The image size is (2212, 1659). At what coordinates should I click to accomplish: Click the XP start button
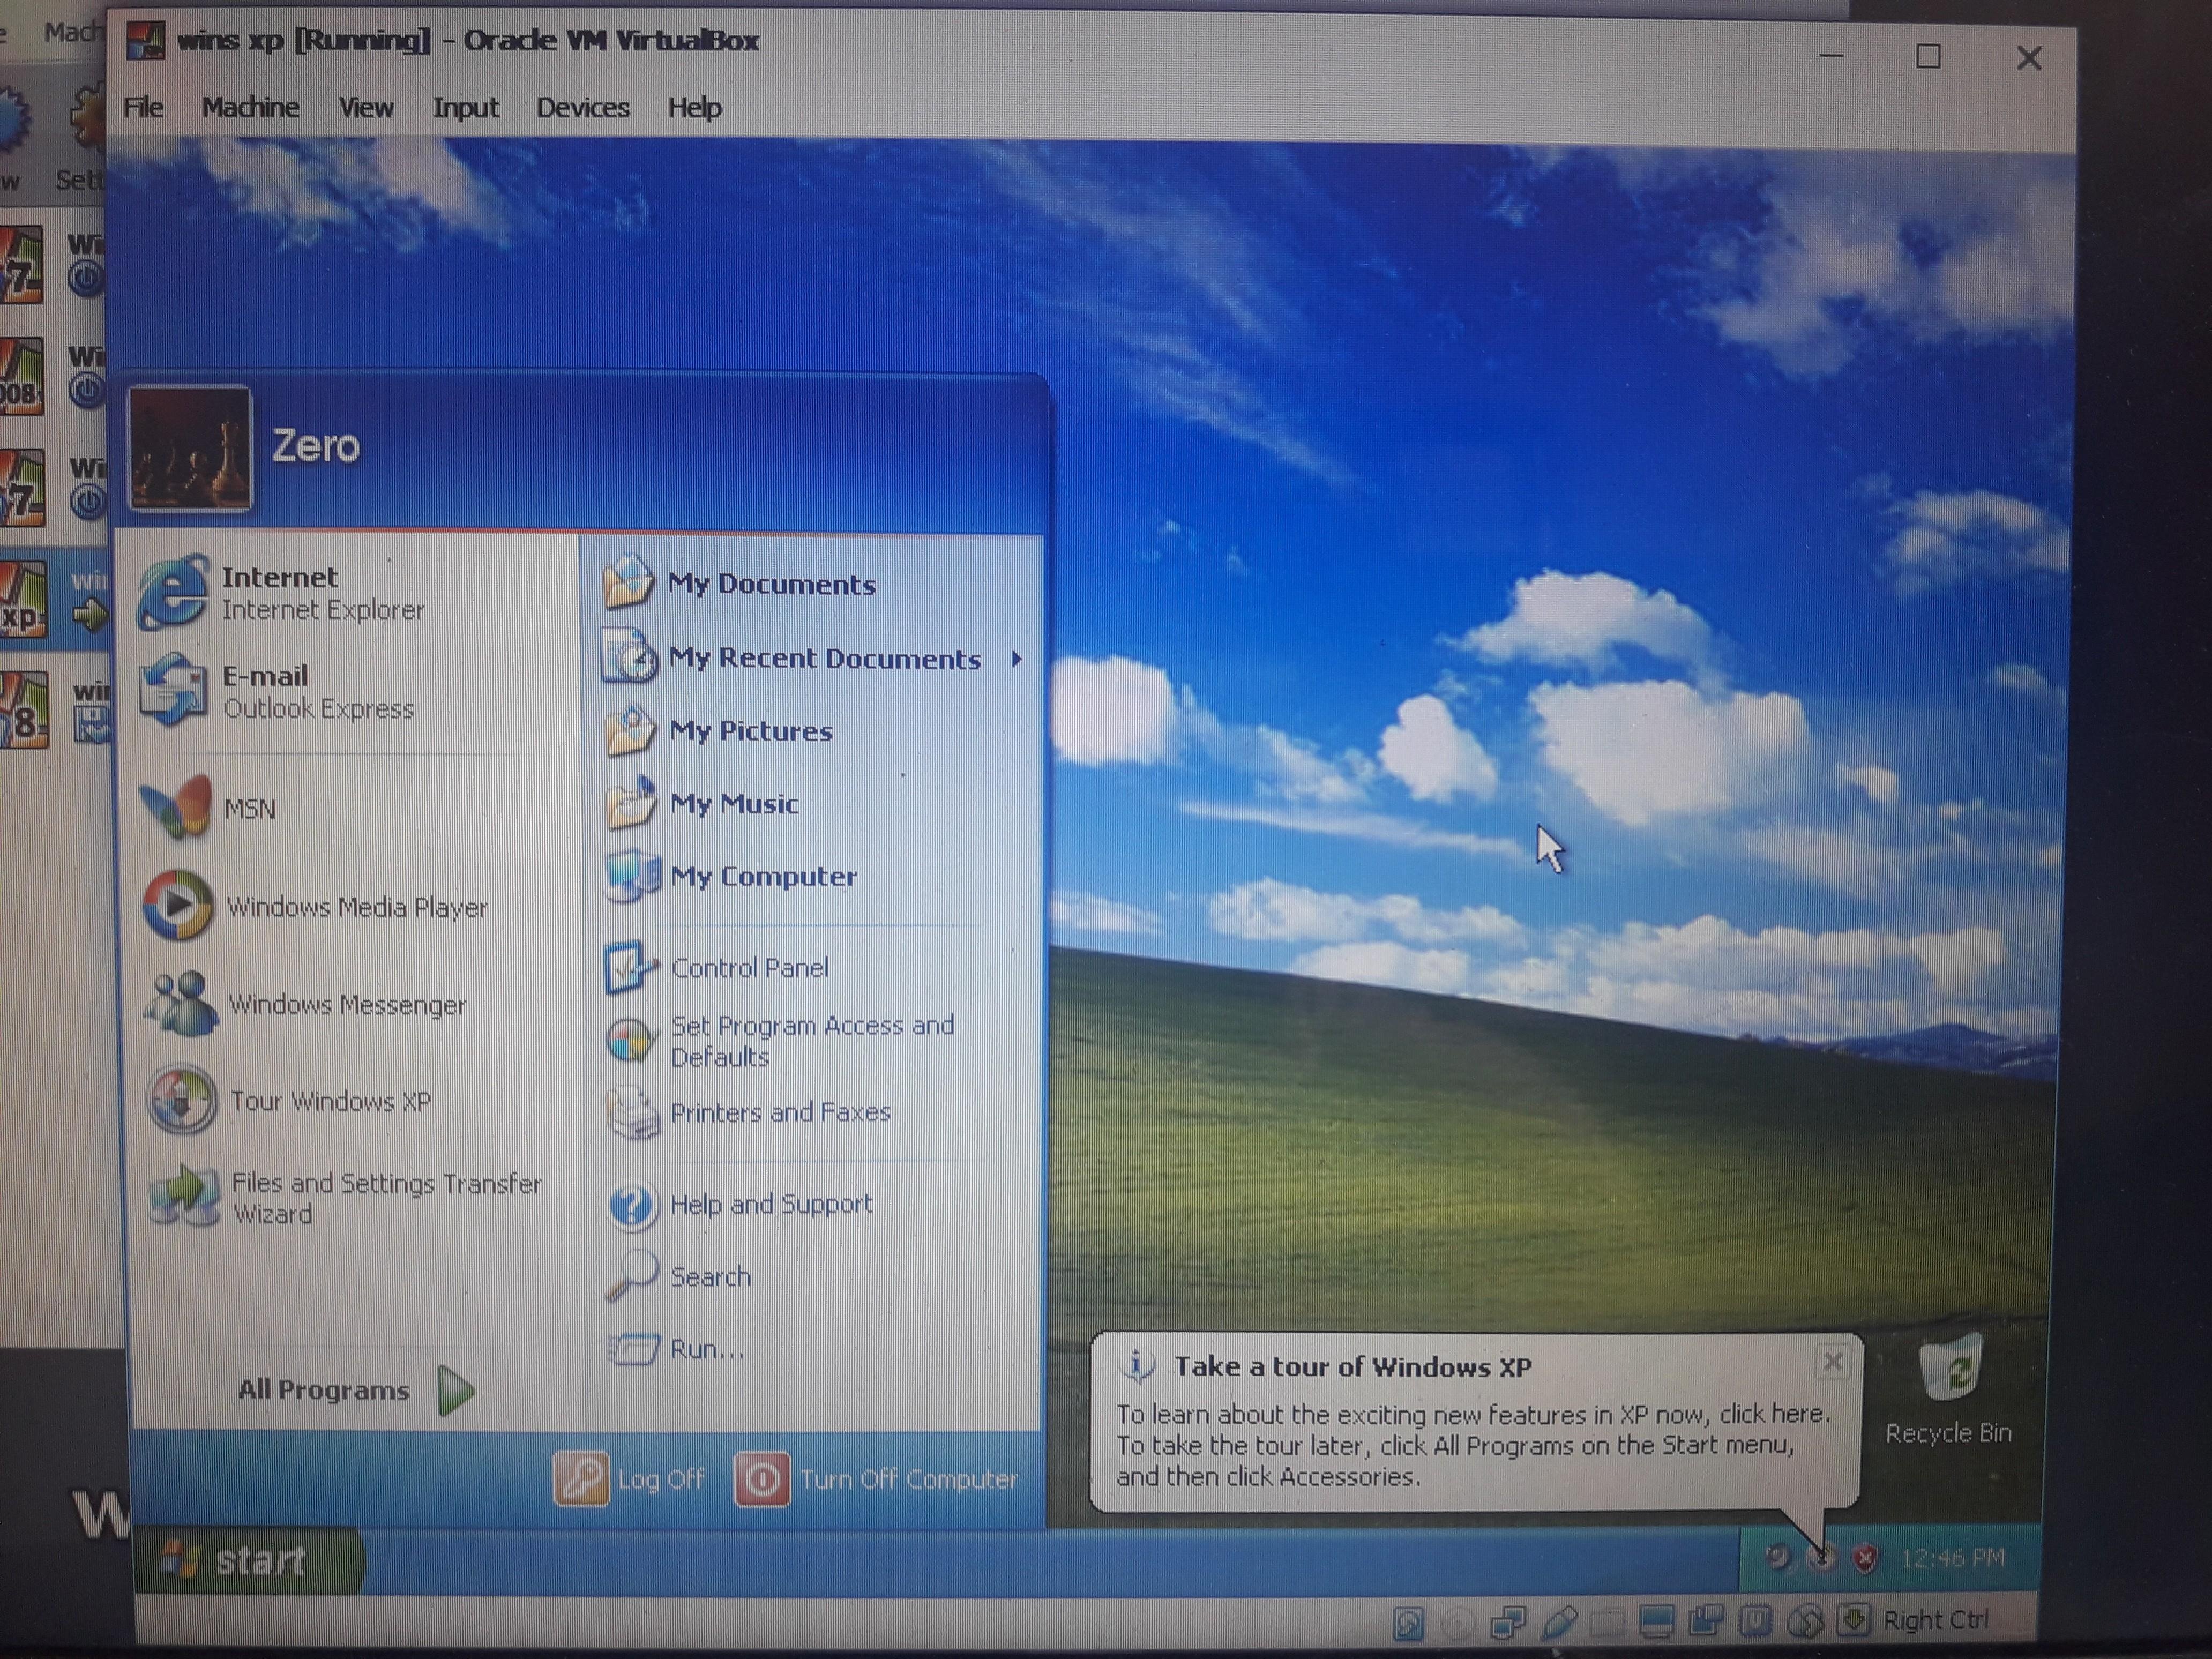tap(248, 1560)
